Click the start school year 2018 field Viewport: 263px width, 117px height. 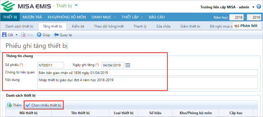pos(236,17)
